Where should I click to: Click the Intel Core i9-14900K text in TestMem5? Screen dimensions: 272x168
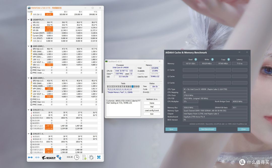coord(121,68)
